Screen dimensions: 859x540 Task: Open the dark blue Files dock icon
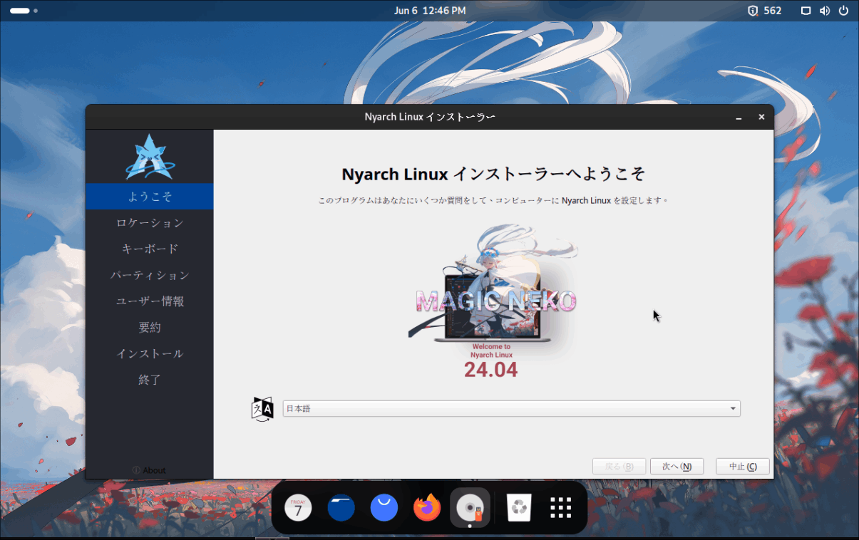(341, 507)
